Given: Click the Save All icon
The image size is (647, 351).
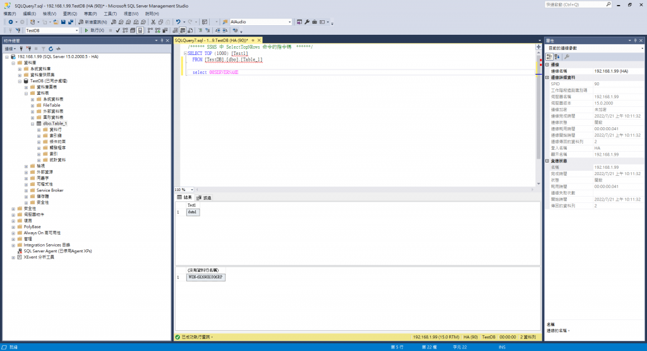Looking at the screenshot, I should (x=71, y=22).
